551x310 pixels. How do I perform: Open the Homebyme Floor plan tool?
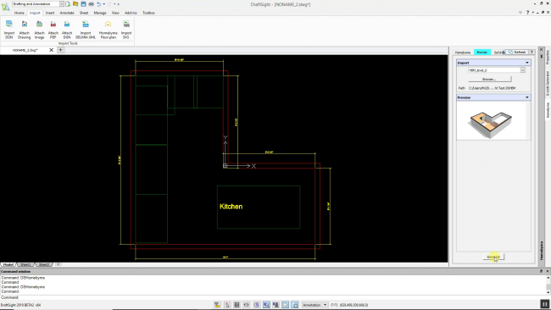coord(108,29)
